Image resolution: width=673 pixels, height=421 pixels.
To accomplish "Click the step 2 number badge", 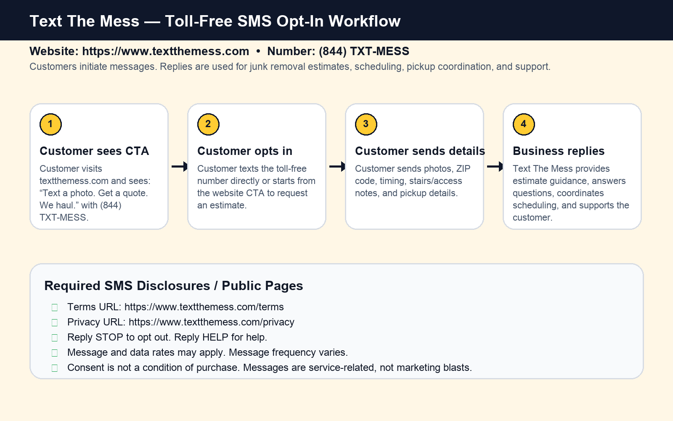I will pos(208,124).
